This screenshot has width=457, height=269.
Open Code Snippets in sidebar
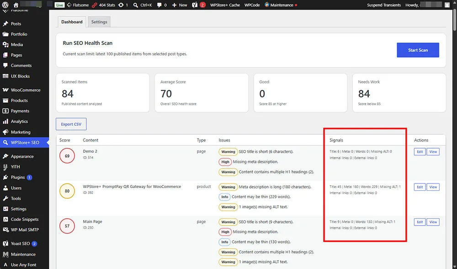[25, 220]
